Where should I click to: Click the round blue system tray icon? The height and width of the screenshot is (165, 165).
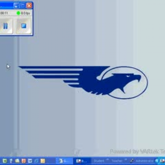click(157, 161)
